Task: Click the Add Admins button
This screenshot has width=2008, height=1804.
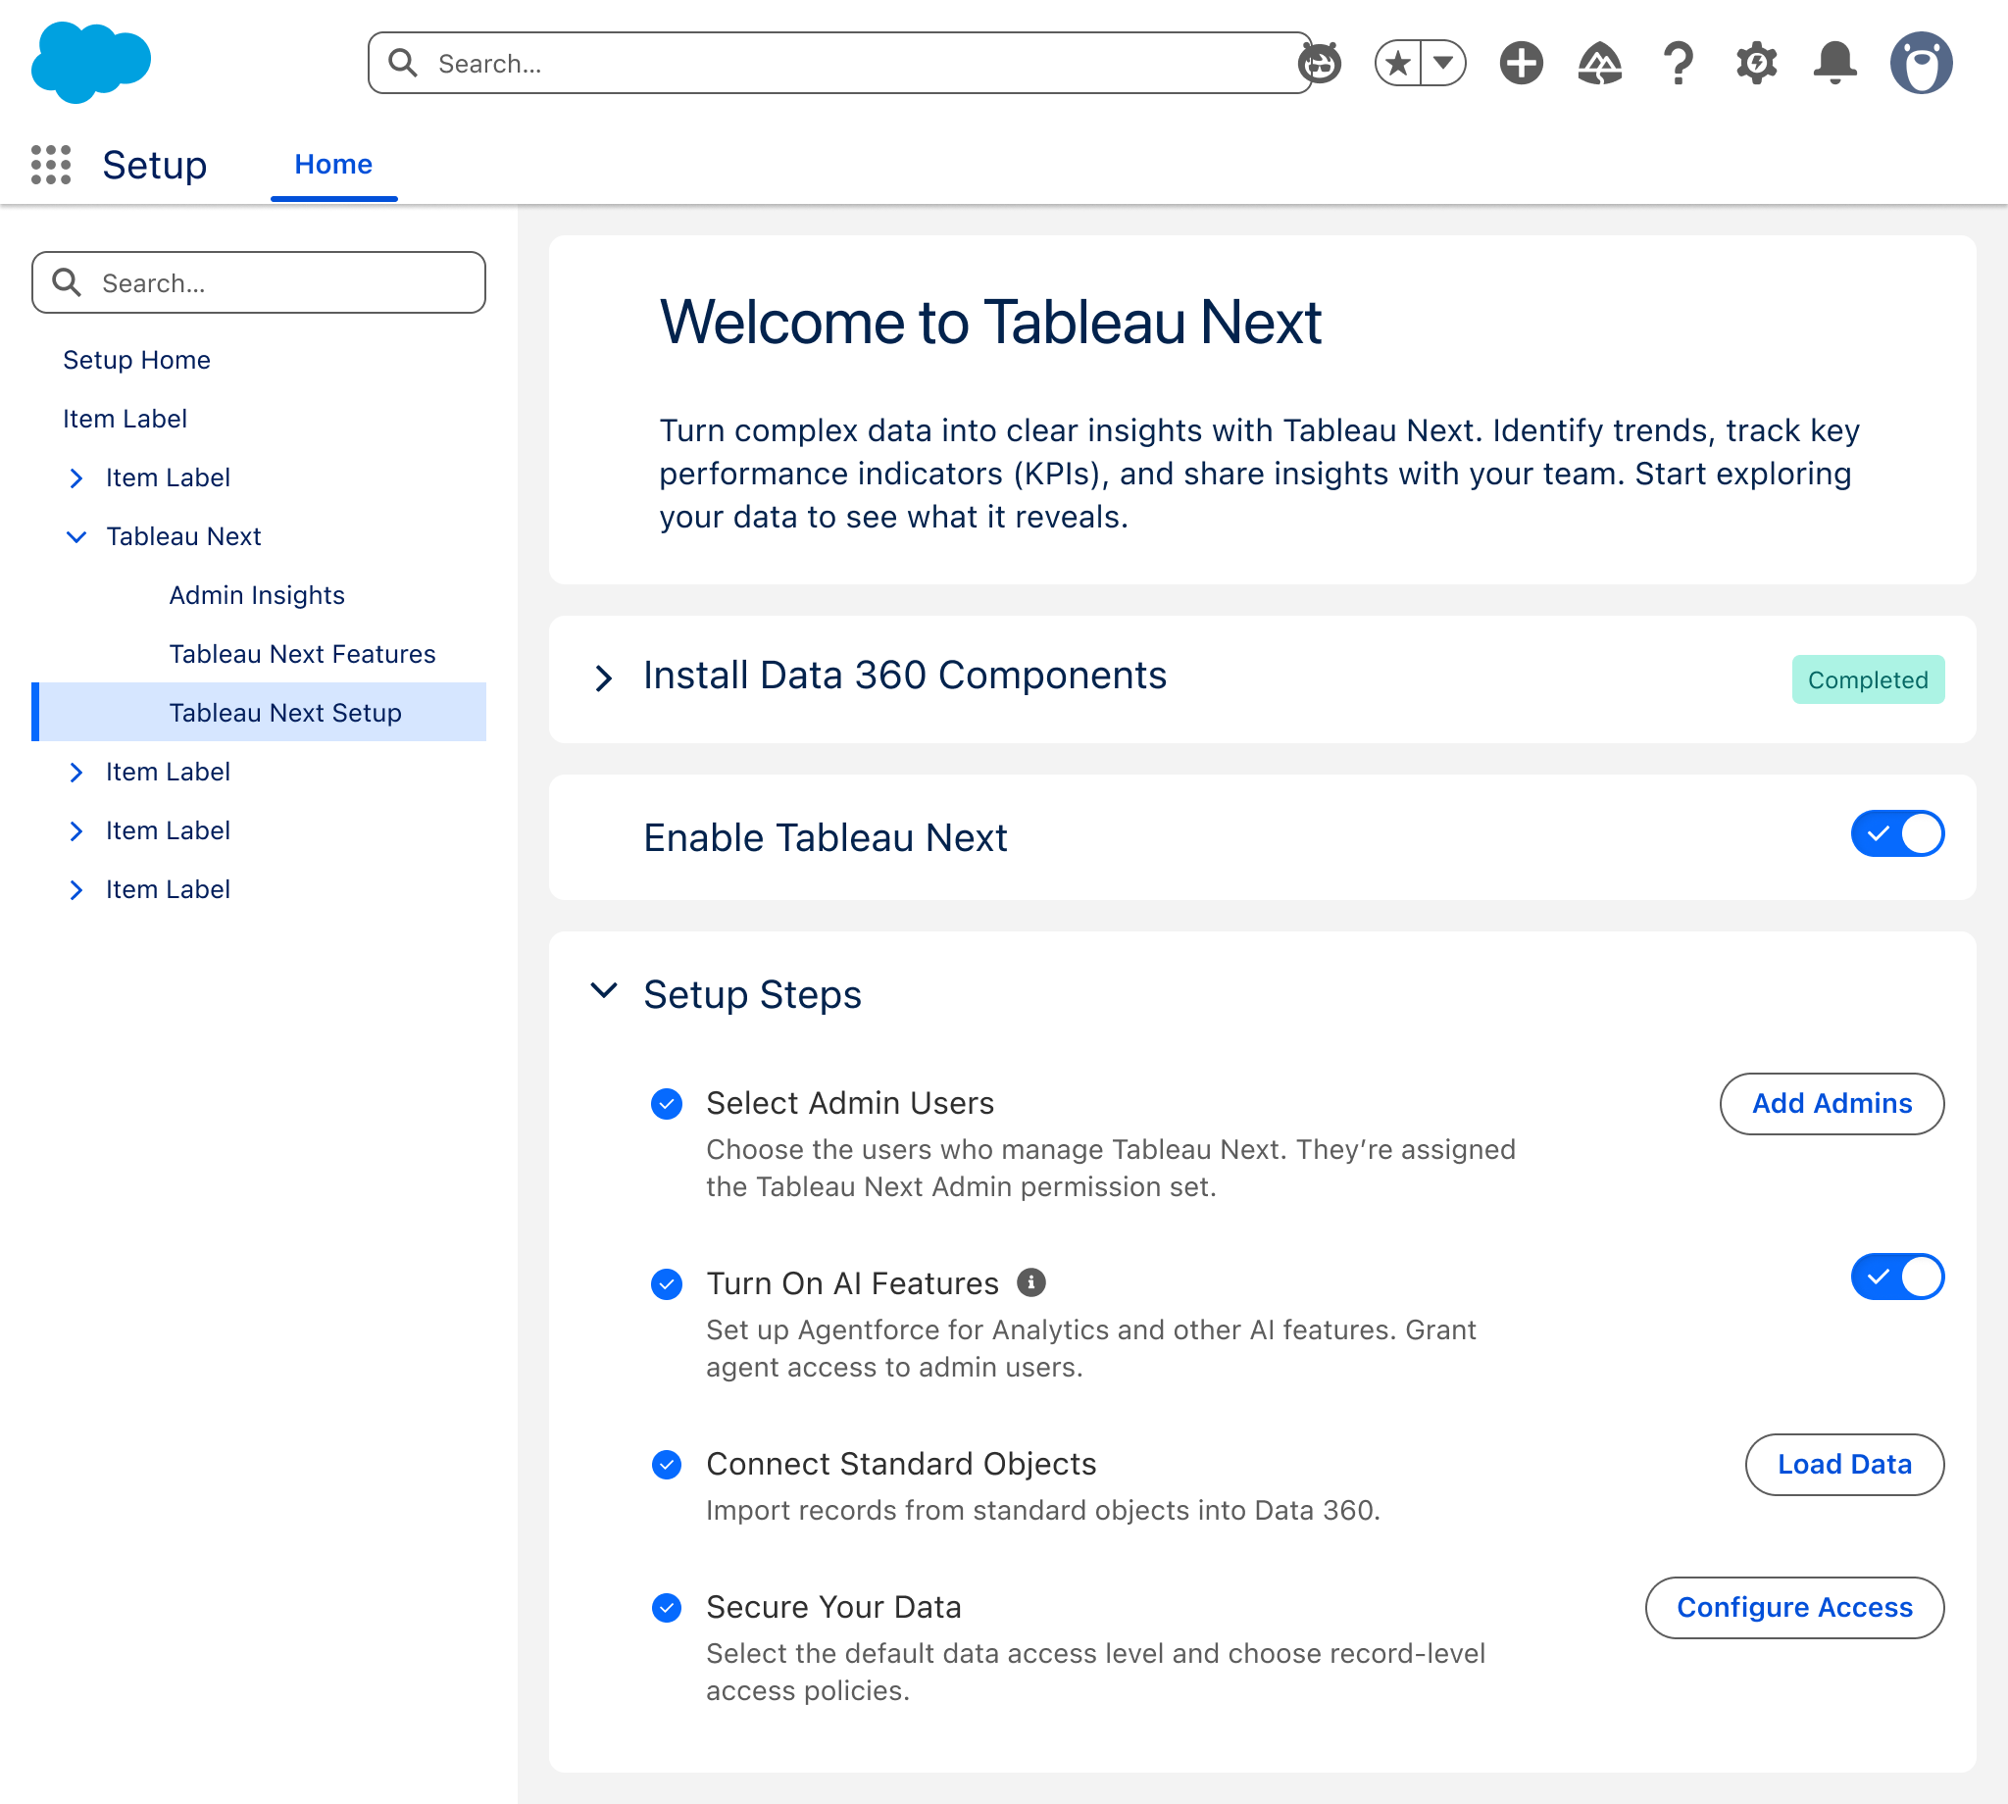Action: tap(1832, 1103)
